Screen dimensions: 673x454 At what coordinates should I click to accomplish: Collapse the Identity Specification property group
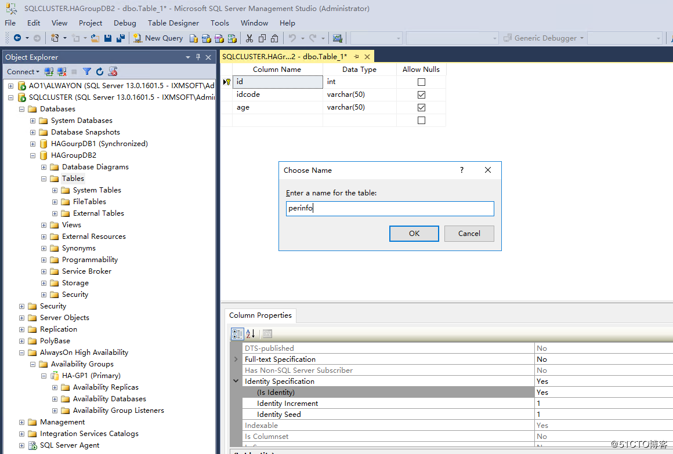[236, 381]
